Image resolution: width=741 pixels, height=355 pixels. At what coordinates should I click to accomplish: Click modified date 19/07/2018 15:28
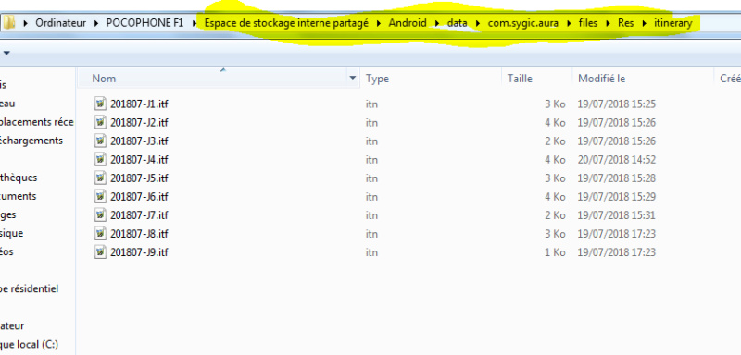(x=617, y=178)
